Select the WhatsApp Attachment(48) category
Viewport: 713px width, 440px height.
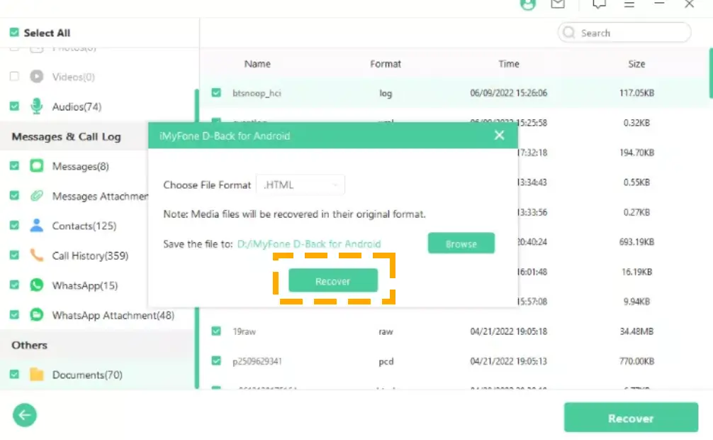coord(113,315)
